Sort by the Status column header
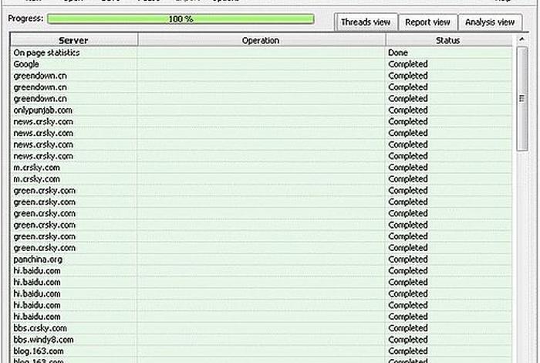 point(447,40)
